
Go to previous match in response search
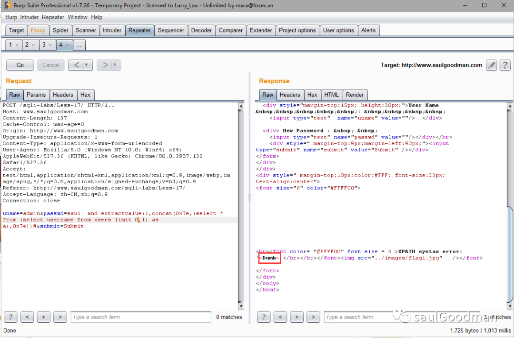click(280, 317)
